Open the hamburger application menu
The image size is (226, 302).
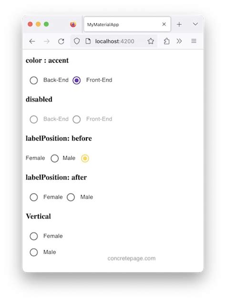tap(194, 41)
